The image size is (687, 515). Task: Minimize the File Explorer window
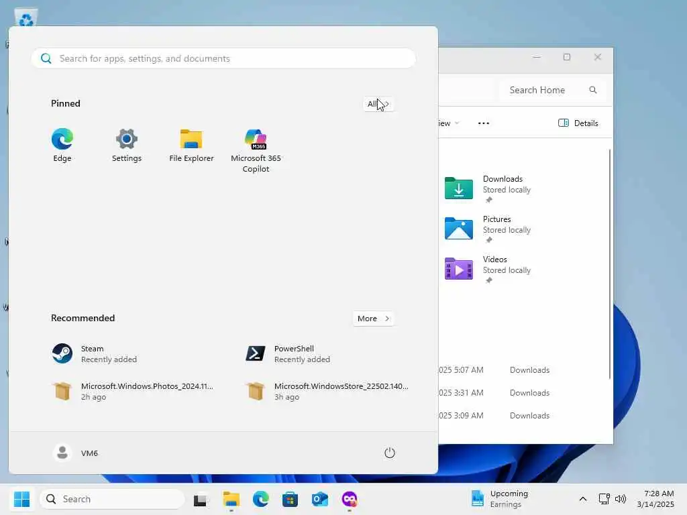(536, 57)
